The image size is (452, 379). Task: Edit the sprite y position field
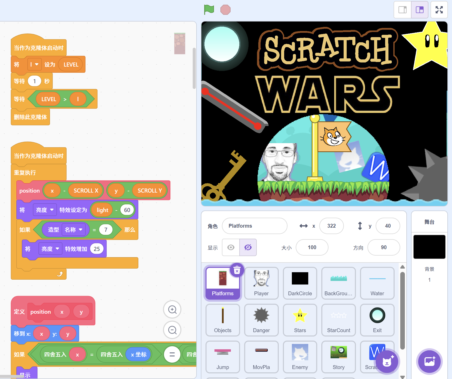click(x=388, y=226)
